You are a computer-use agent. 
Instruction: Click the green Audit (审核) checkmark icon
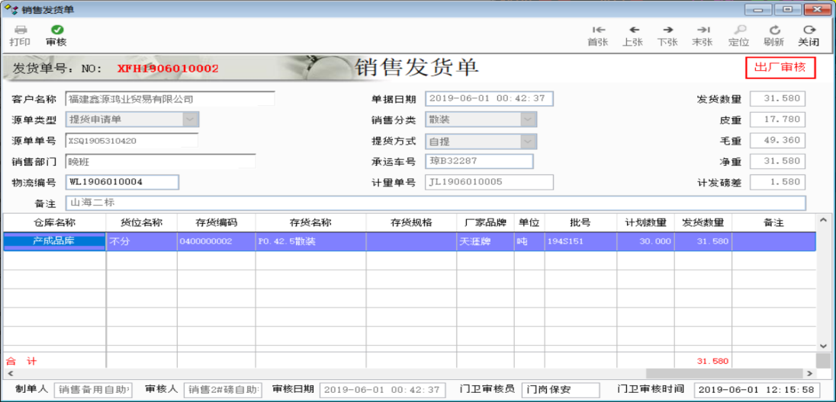pyautogui.click(x=56, y=30)
